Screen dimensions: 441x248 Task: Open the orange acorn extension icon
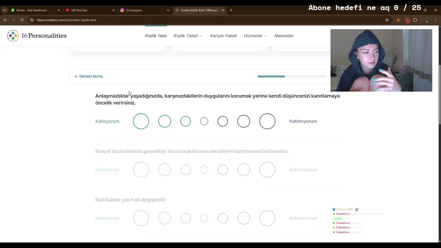399,20
